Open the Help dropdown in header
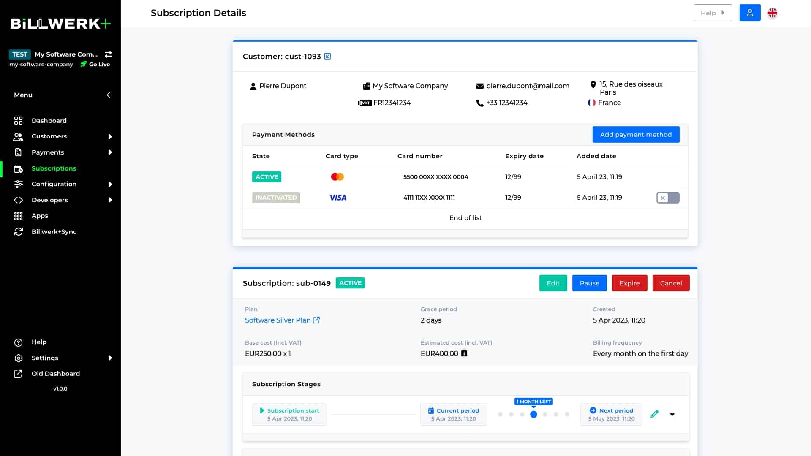 (713, 13)
